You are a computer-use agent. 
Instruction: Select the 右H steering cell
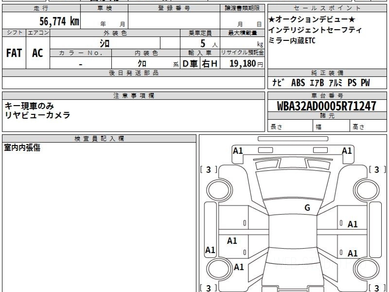coord(210,64)
